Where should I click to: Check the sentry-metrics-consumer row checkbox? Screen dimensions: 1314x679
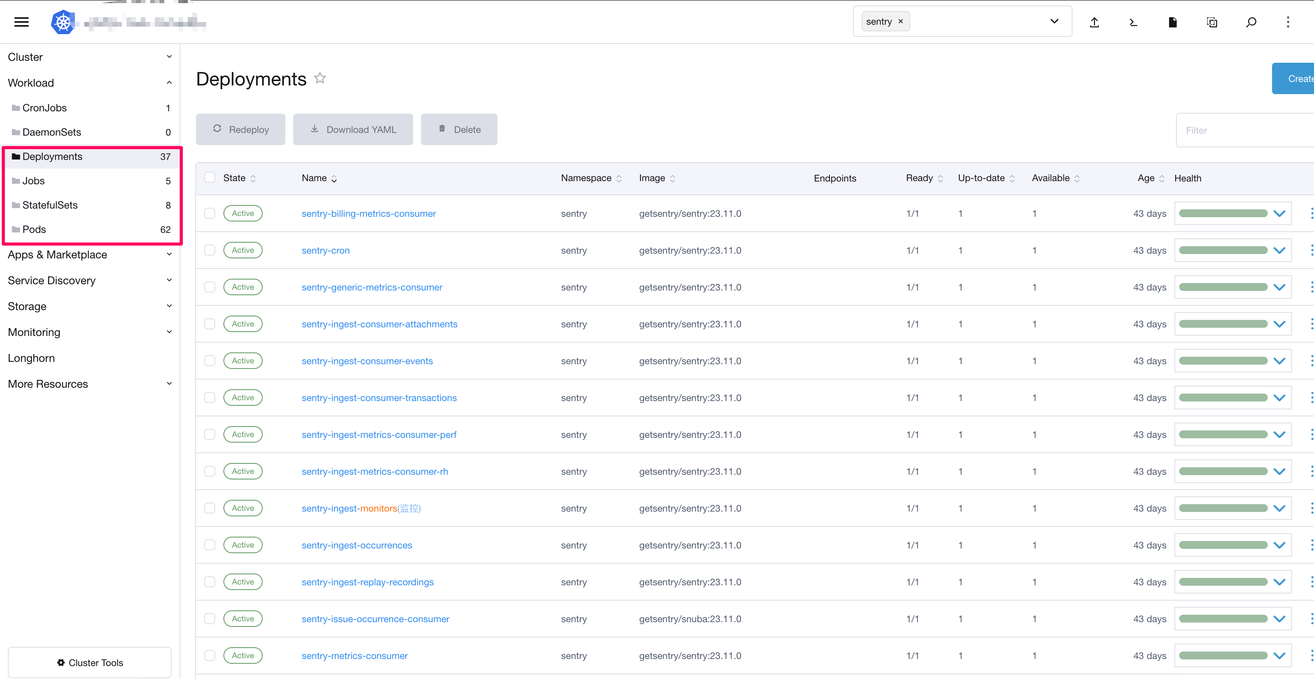210,655
